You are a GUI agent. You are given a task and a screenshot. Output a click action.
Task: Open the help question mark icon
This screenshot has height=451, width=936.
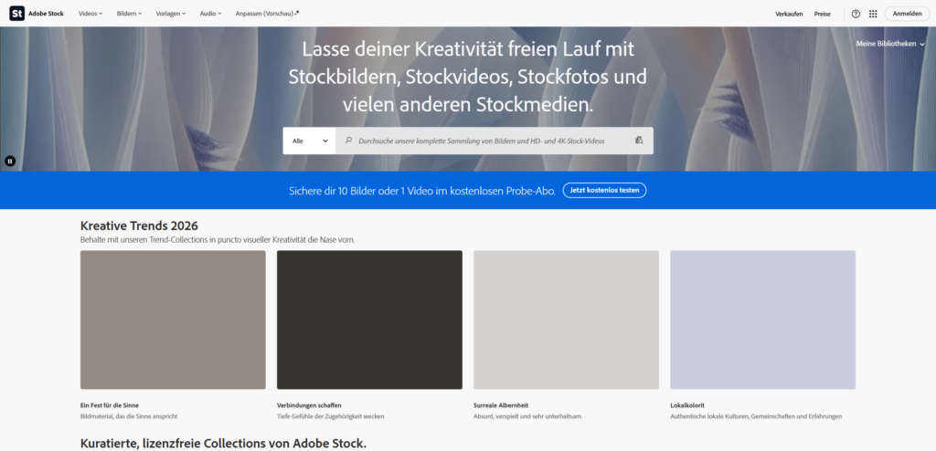click(856, 14)
